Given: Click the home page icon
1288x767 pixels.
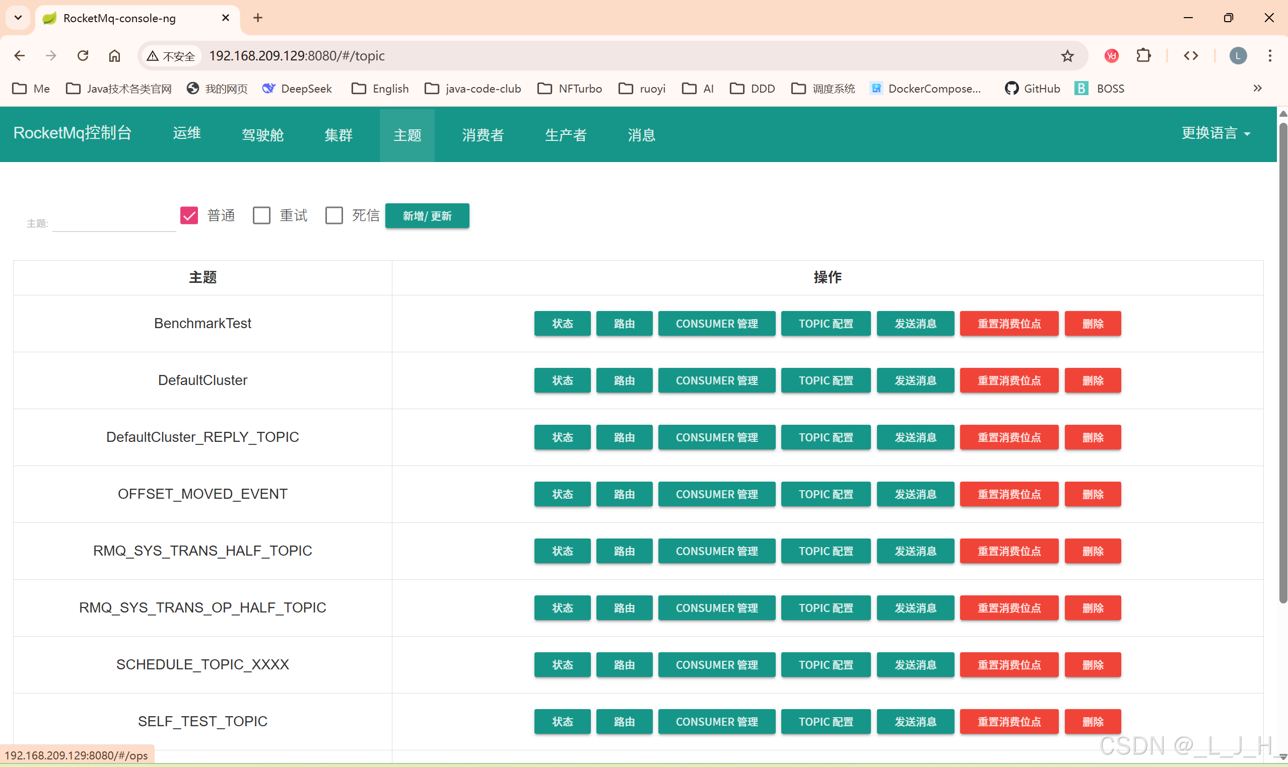Looking at the screenshot, I should tap(114, 56).
